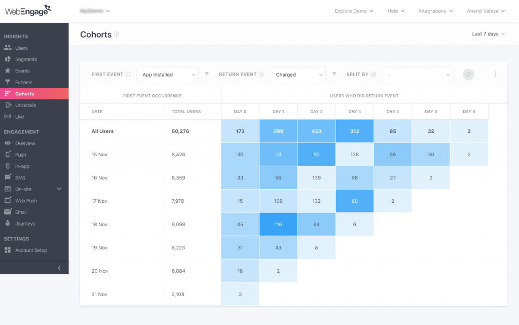Open Account Setup under Settings
This screenshot has width=519, height=325.
[x=31, y=250]
